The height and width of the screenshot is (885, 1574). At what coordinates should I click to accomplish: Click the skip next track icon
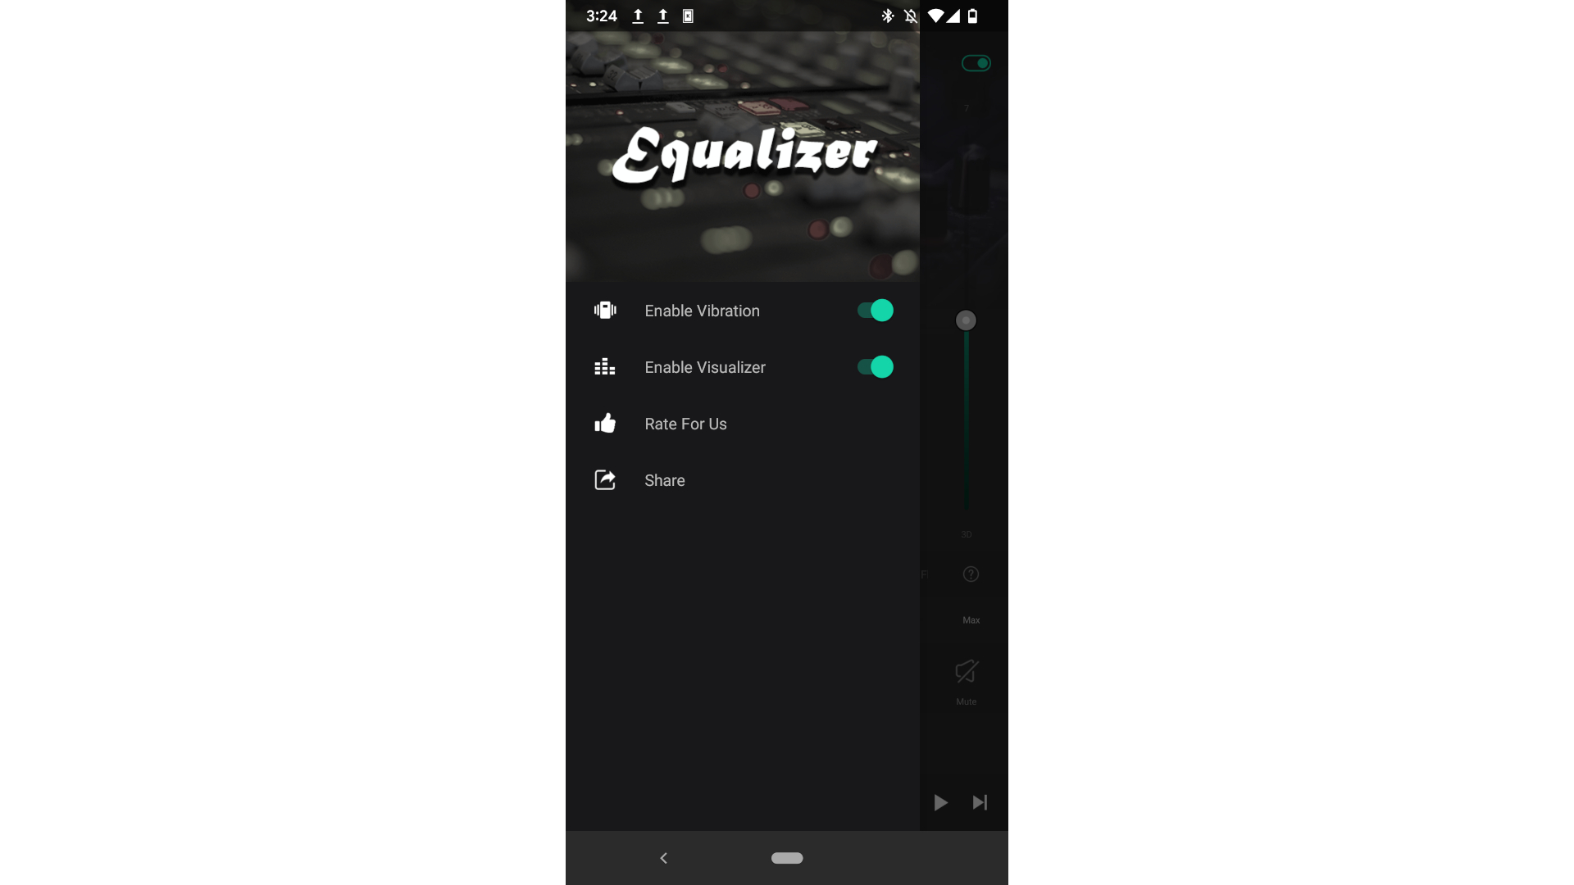click(x=980, y=801)
